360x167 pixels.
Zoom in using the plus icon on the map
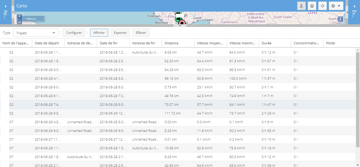[19, 16]
